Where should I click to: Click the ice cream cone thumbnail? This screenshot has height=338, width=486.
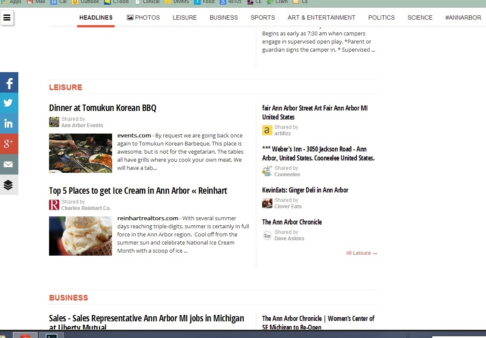[x=81, y=236]
